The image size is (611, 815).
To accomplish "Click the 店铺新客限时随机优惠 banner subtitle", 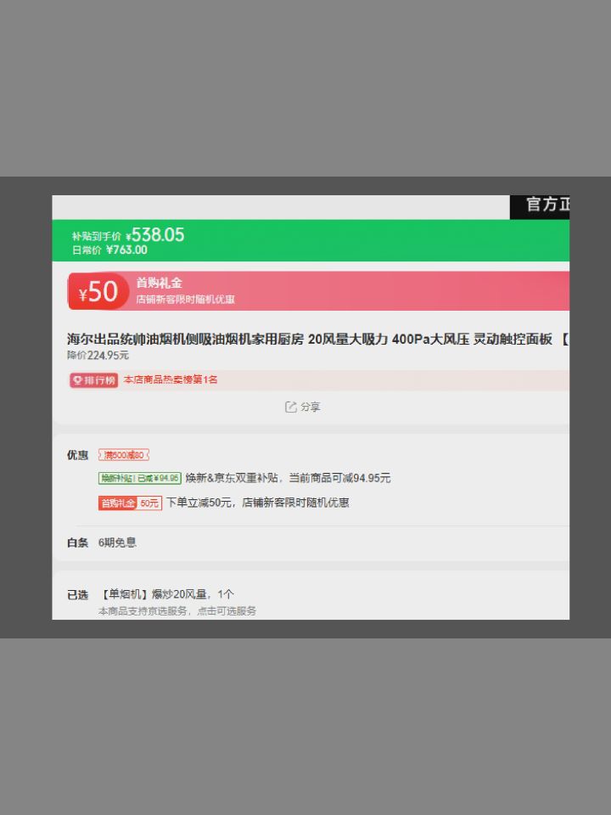I will (185, 300).
